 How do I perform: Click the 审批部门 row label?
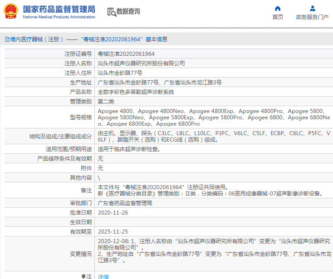pyautogui.click(x=81, y=203)
